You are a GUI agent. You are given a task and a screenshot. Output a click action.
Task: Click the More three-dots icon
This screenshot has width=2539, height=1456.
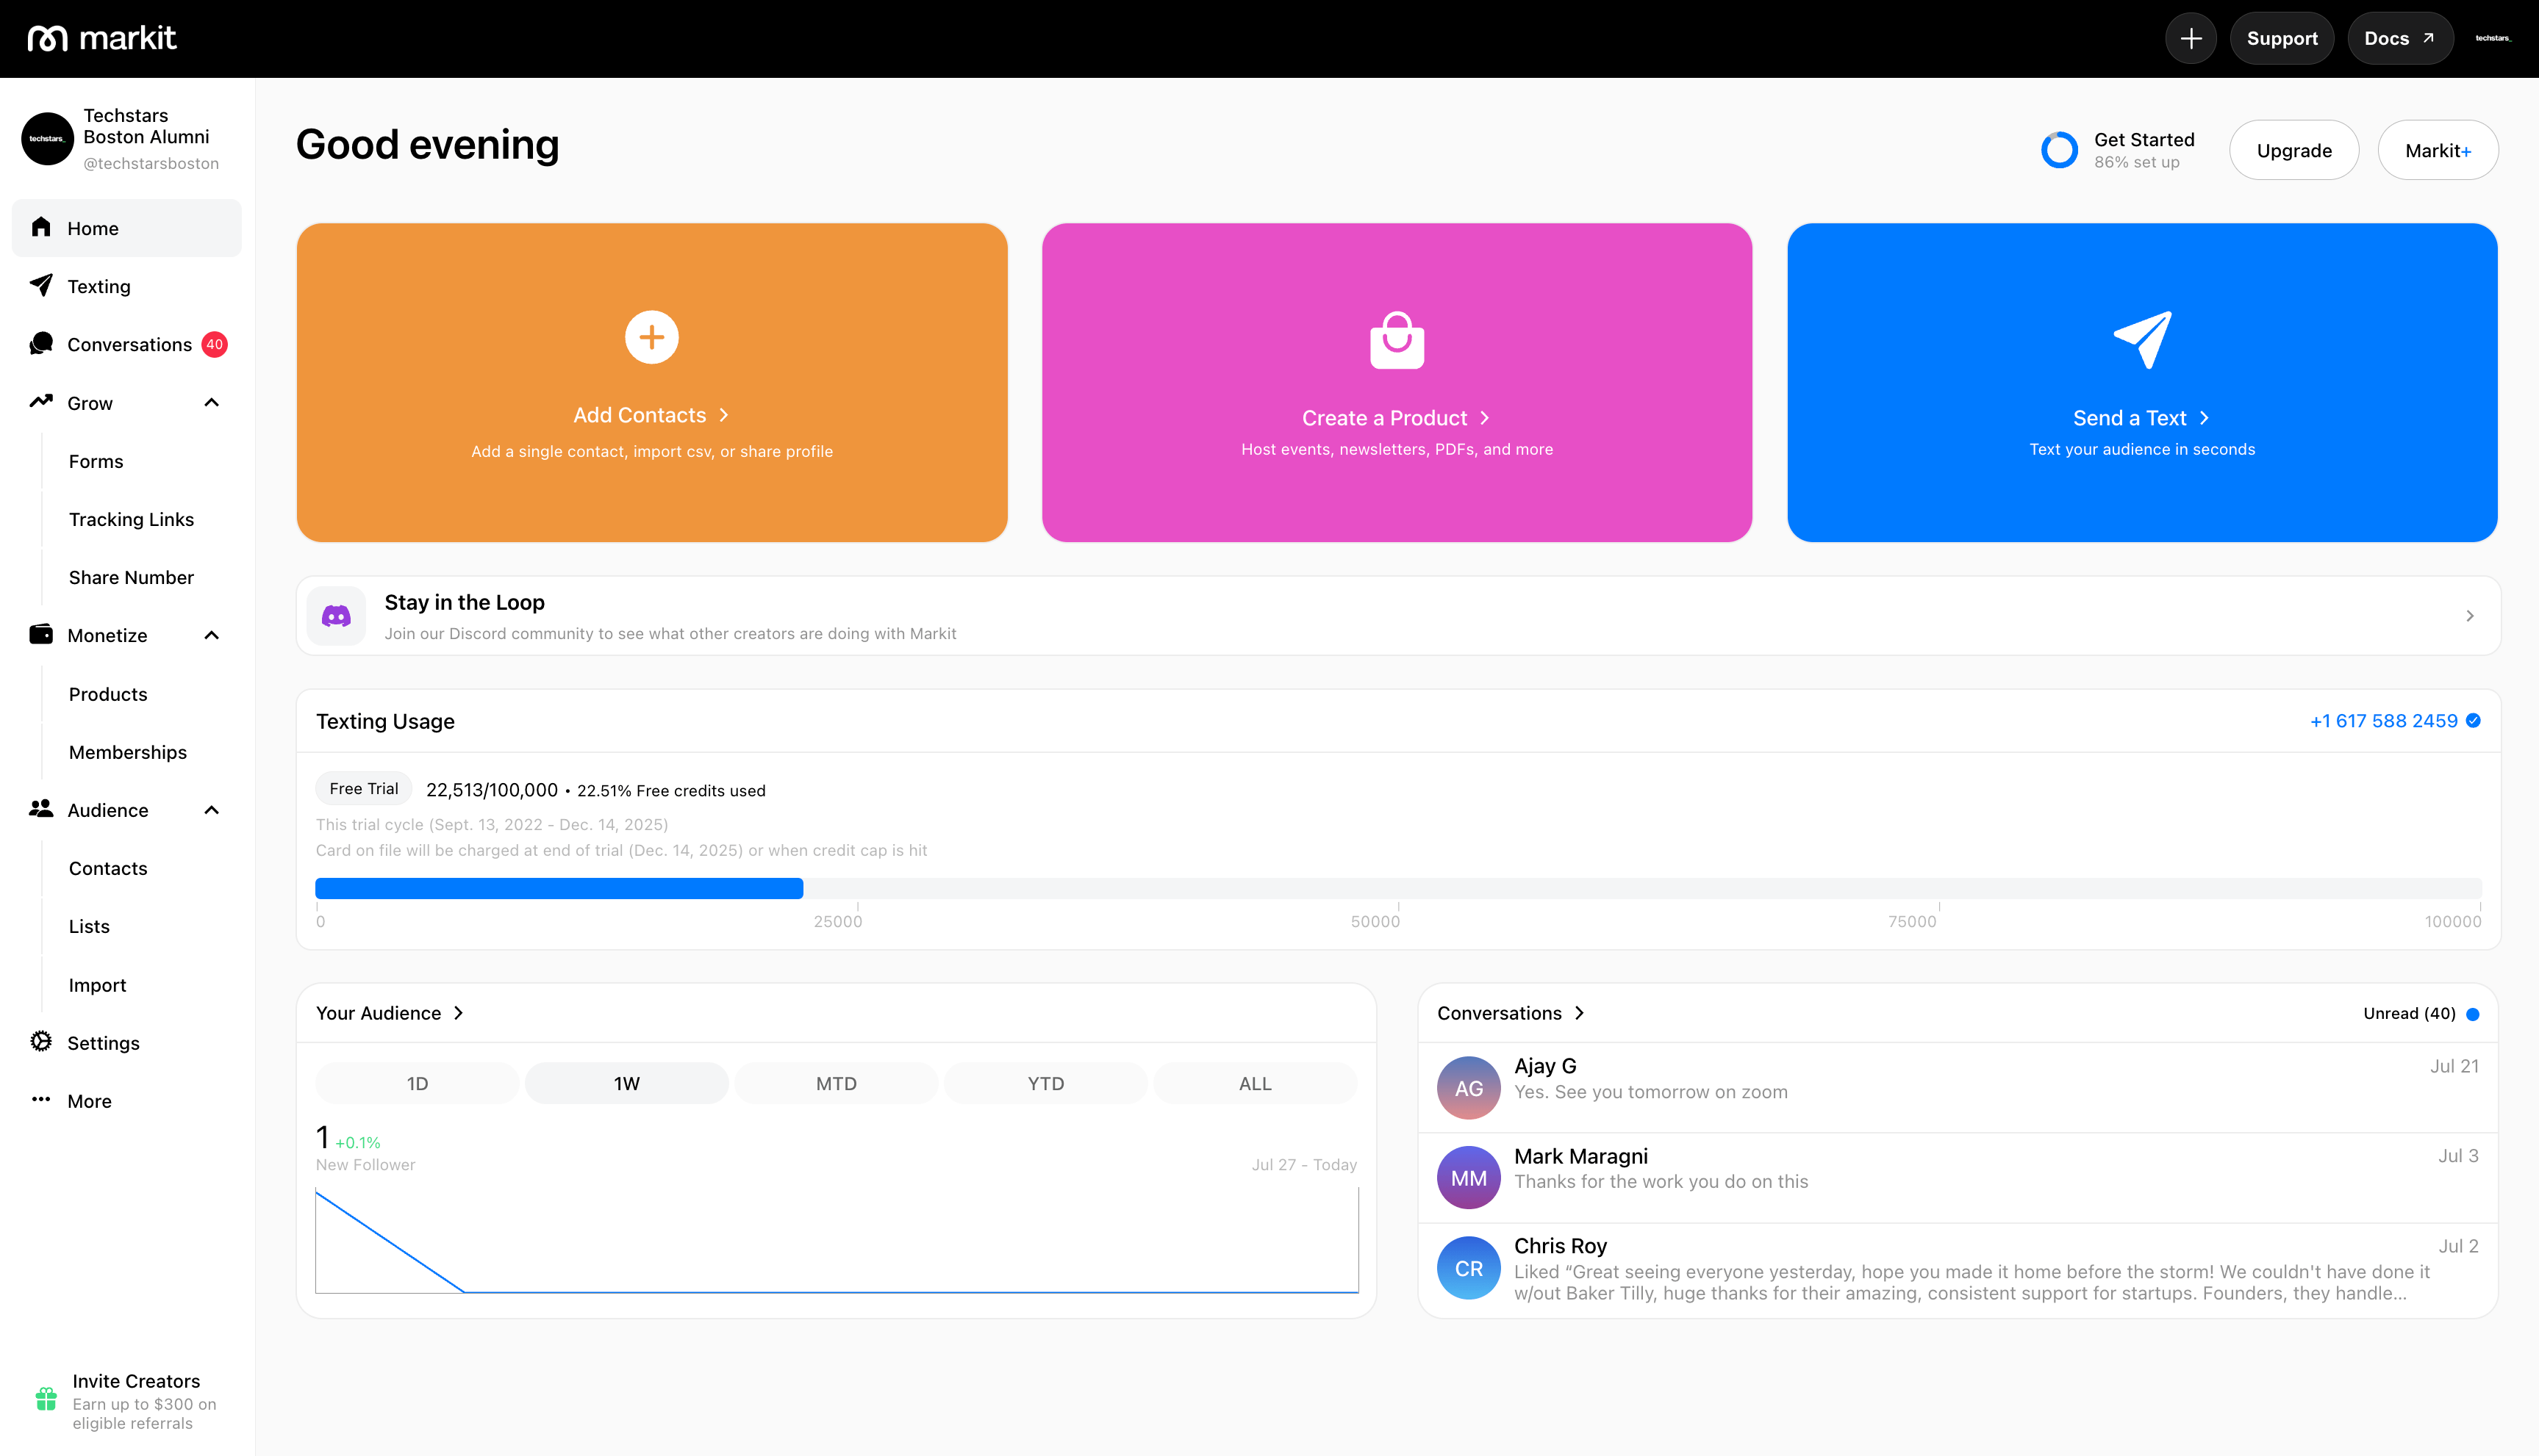point(41,1099)
